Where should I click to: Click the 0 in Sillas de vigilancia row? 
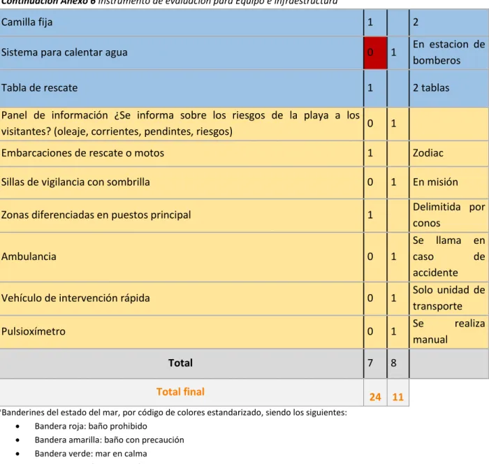click(370, 182)
